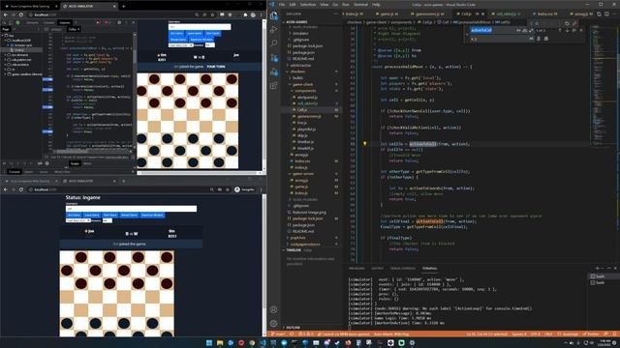The height and width of the screenshot is (348, 620).
Task: Click the lightbulb code action on line 55
Action: [x=364, y=144]
